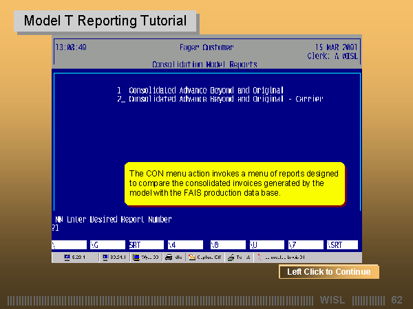Click the Left Click to Continue button
The height and width of the screenshot is (309, 413).
(x=328, y=272)
